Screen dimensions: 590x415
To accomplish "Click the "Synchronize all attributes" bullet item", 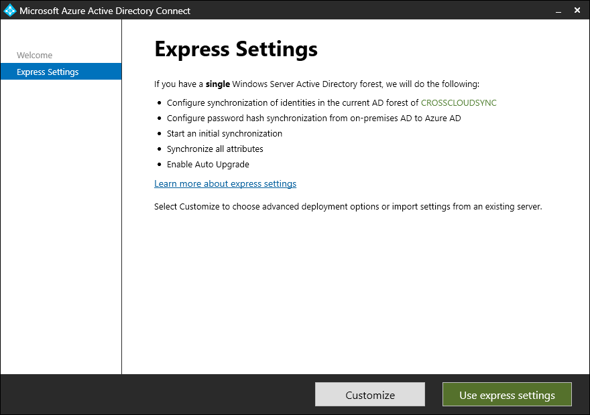I will (x=215, y=149).
